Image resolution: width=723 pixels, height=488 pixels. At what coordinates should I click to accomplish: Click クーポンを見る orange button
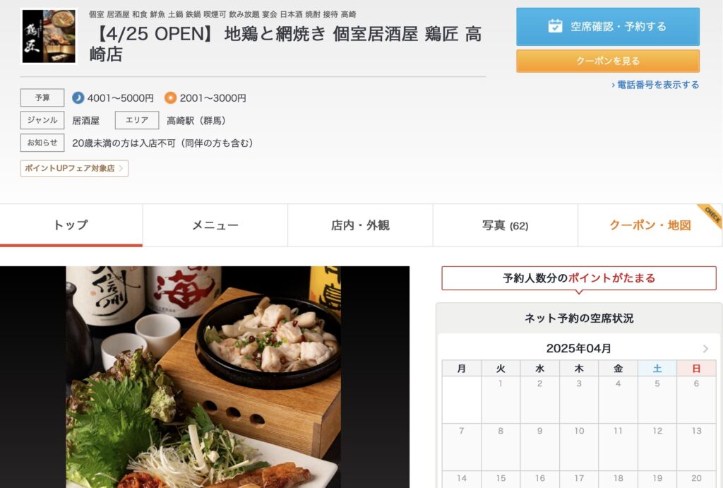coord(608,61)
